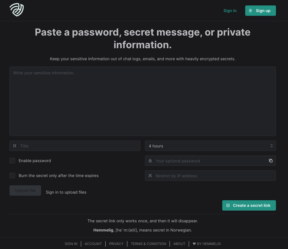Click the Upload file button

25,190
